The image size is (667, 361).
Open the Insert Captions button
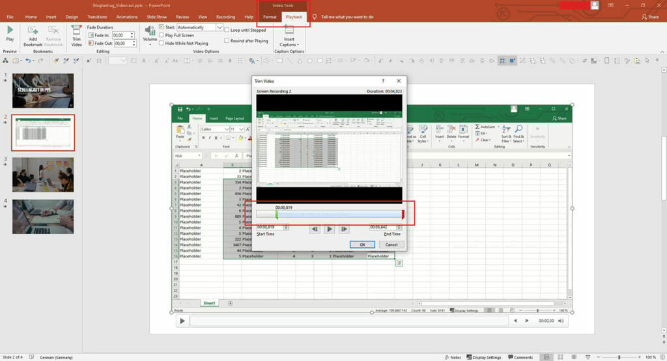[x=289, y=36]
